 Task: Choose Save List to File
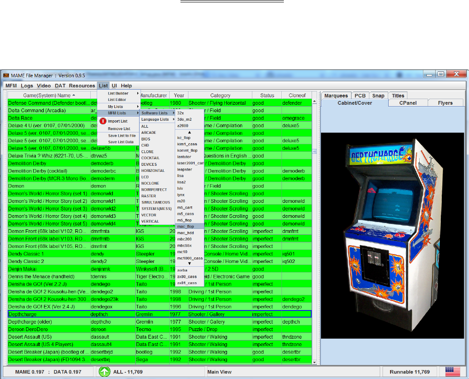(119, 135)
